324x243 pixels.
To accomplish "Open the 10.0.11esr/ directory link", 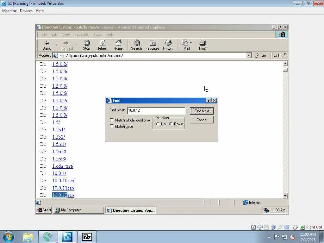I will click(63, 188).
